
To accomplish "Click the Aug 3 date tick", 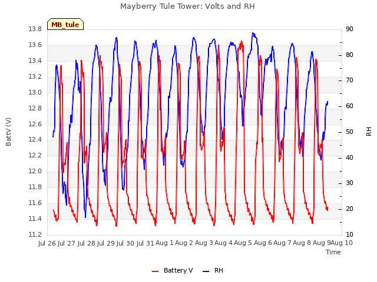I will [x=204, y=243].
